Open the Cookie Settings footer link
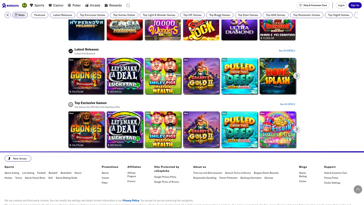This screenshot has height=205, width=364. tap(332, 183)
